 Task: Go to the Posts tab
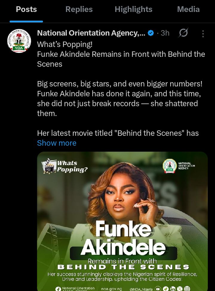pos(26,9)
